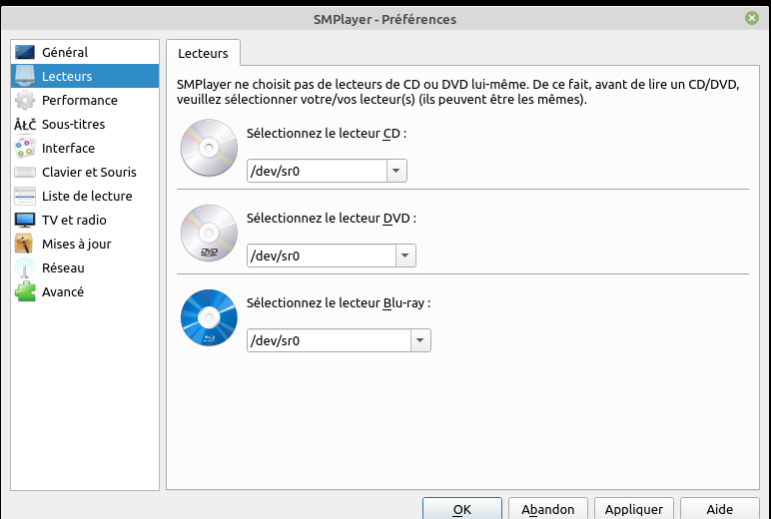Click 'Sélectionnez le lecteur CD' label
Screen dimensions: 771x519
327,133
